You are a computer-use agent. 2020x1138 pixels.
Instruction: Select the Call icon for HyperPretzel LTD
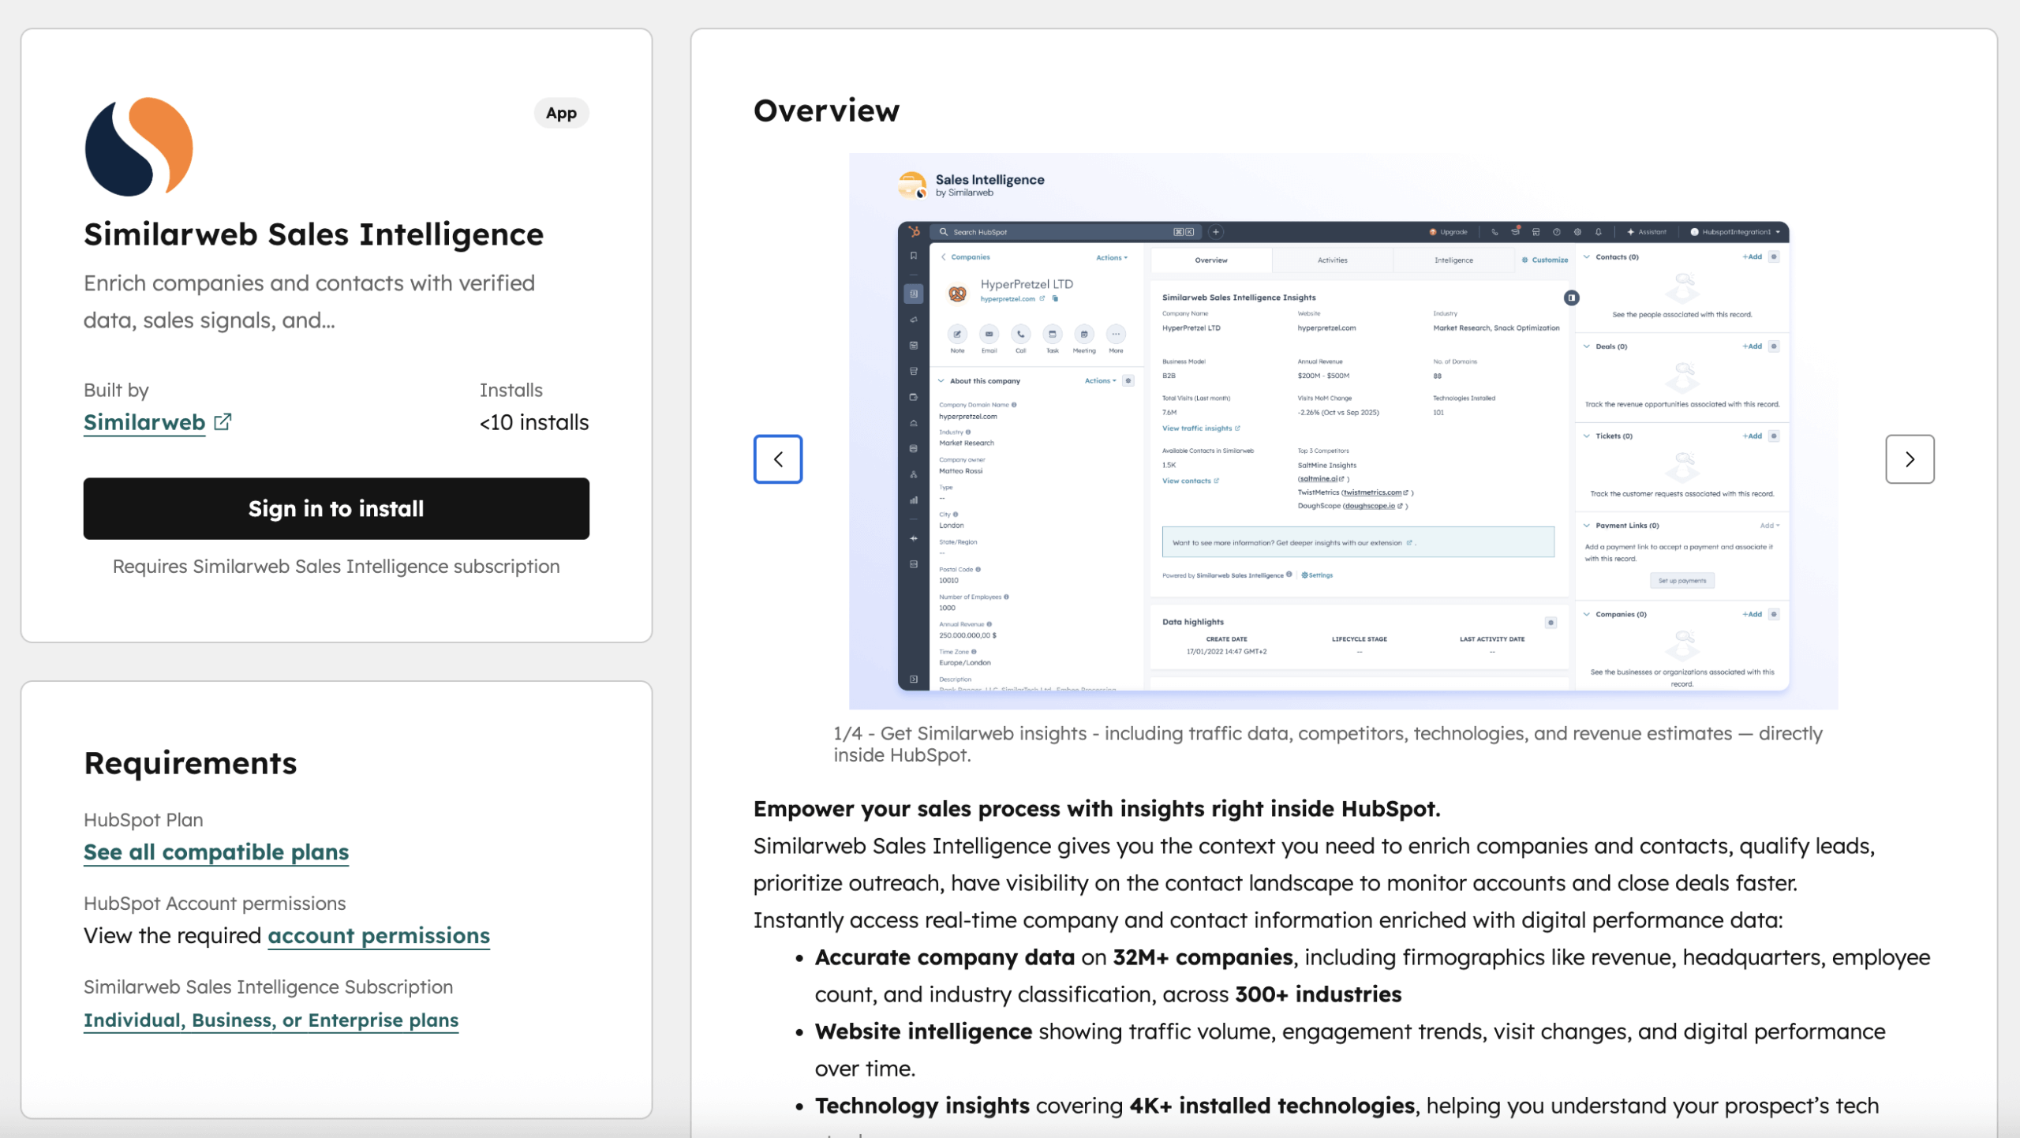click(1020, 334)
